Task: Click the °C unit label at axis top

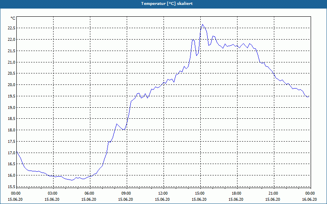Action: tap(13, 18)
